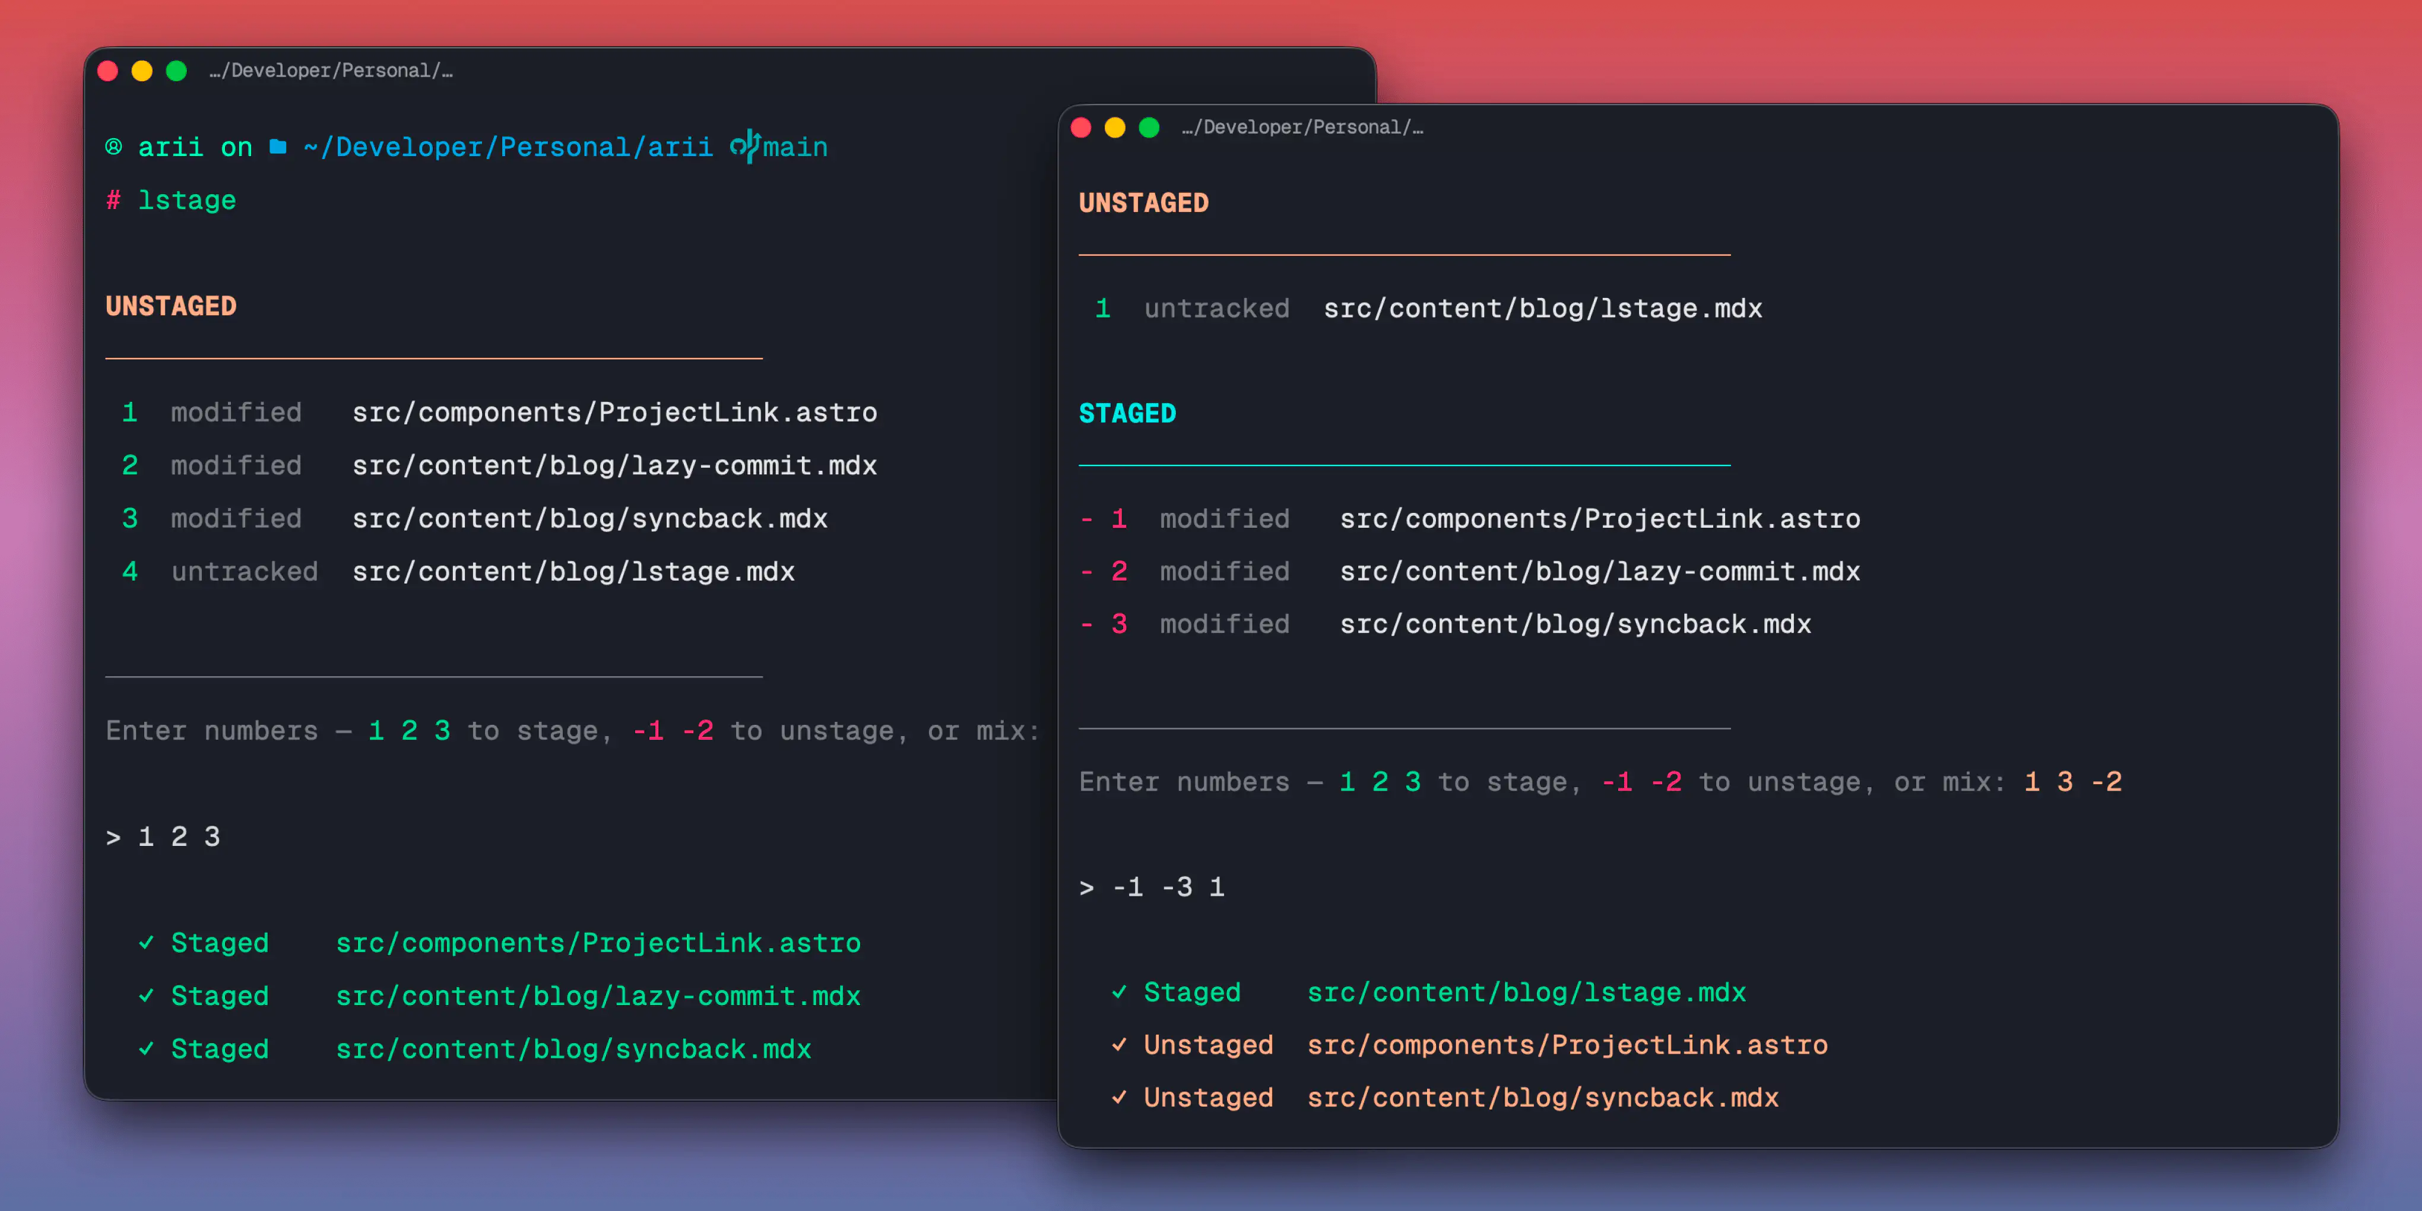The height and width of the screenshot is (1211, 2422).
Task: Click unstaged number 4 in left terminal list
Action: (x=130, y=570)
